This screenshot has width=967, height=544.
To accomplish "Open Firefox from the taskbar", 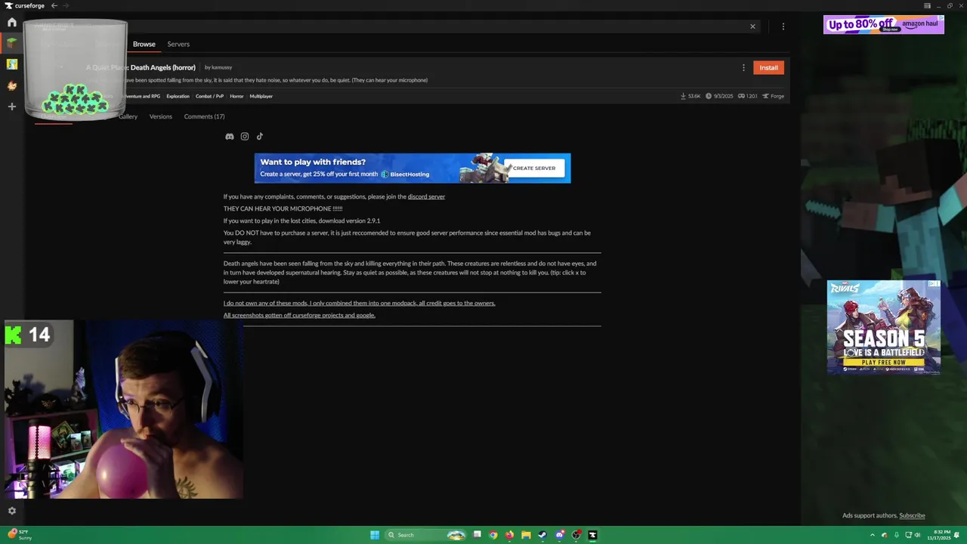I will click(510, 535).
